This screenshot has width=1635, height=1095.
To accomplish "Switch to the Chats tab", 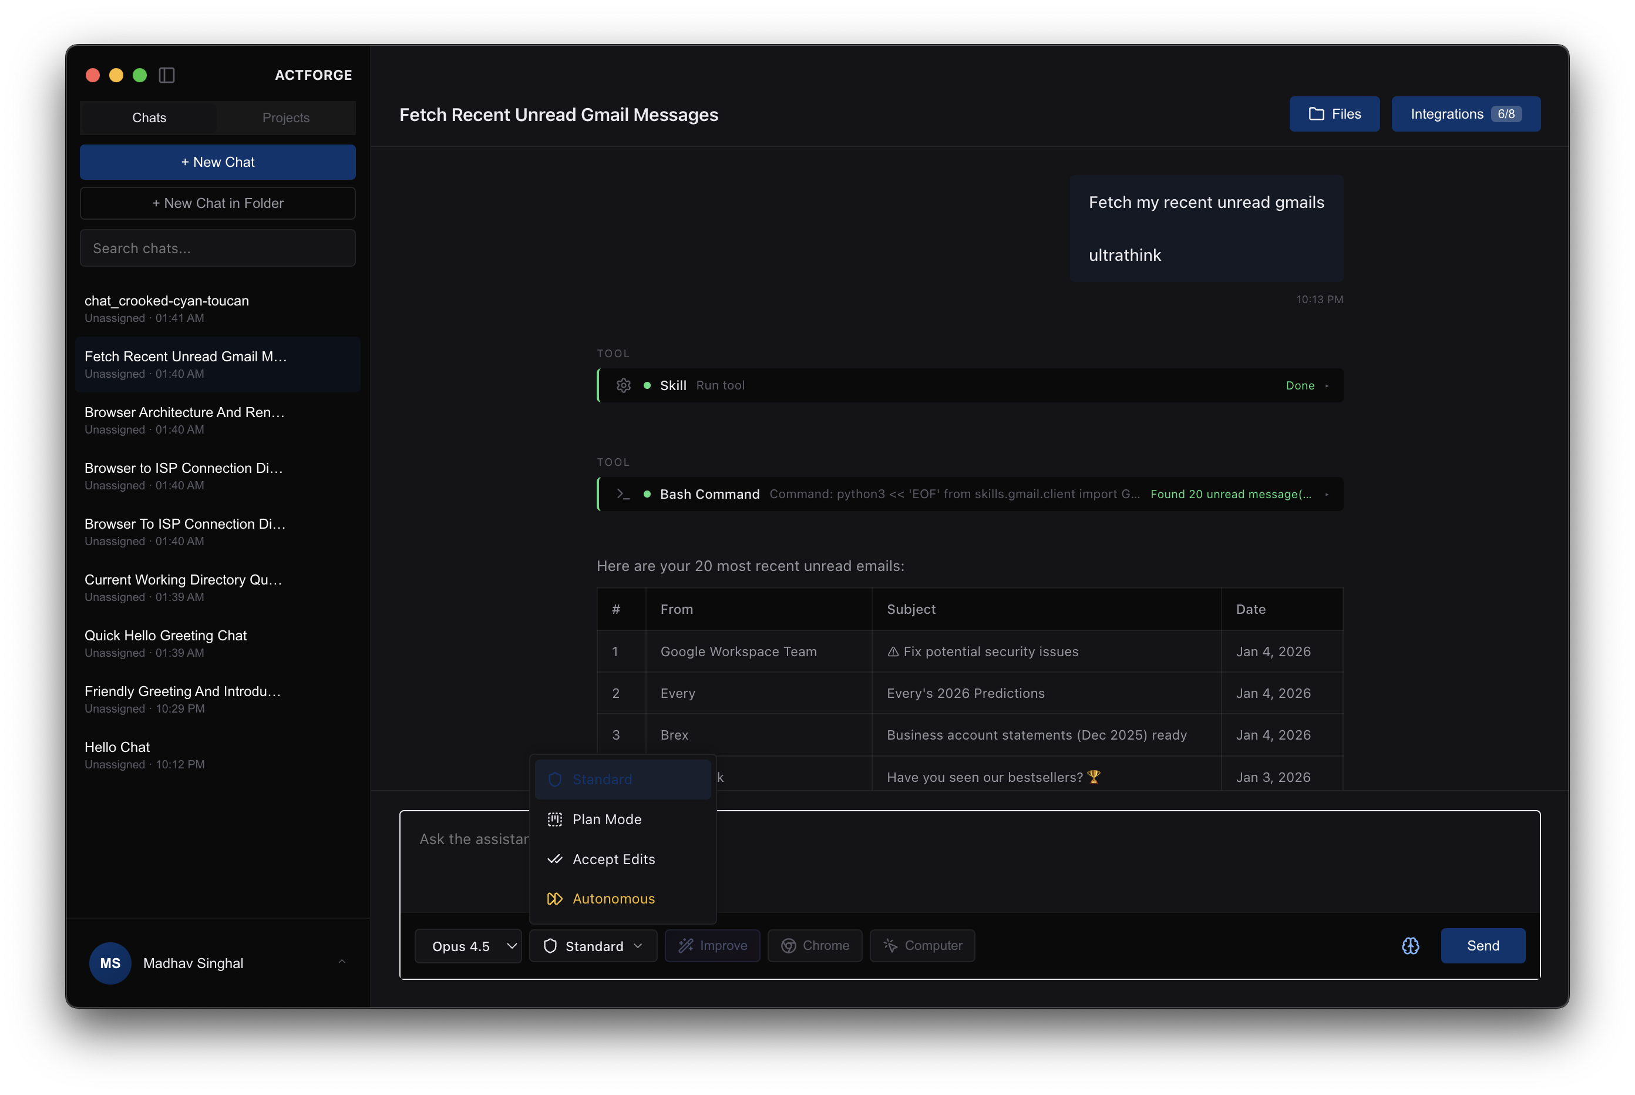I will pyautogui.click(x=149, y=117).
